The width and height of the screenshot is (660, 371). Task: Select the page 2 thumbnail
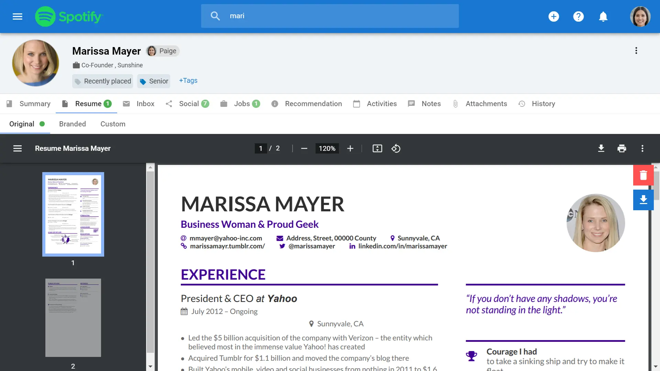point(73,318)
